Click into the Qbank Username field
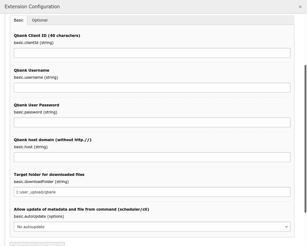 pyautogui.click(x=152, y=88)
